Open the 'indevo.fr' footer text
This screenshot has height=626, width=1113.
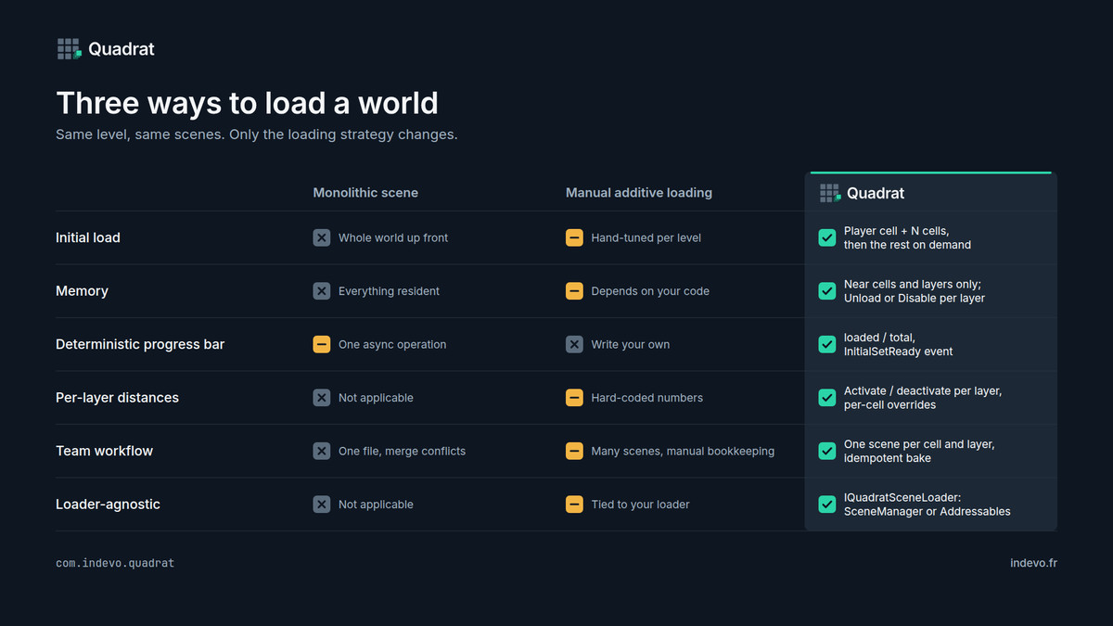[1033, 563]
